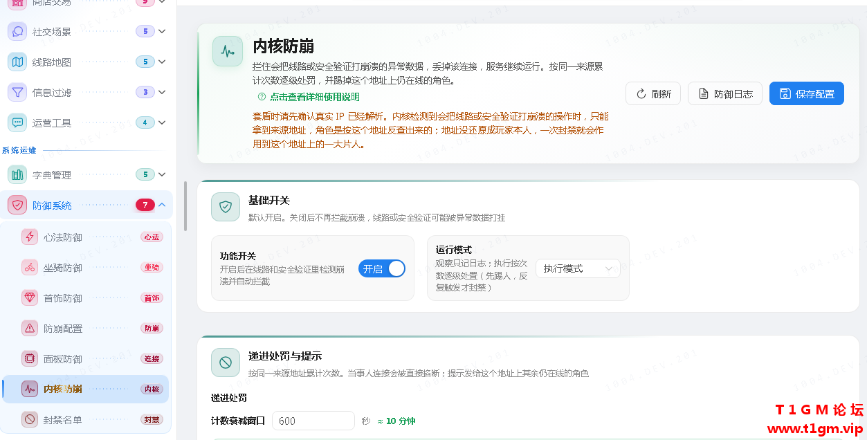Click the pulse icon in page header
The image size is (867, 440).
click(228, 51)
